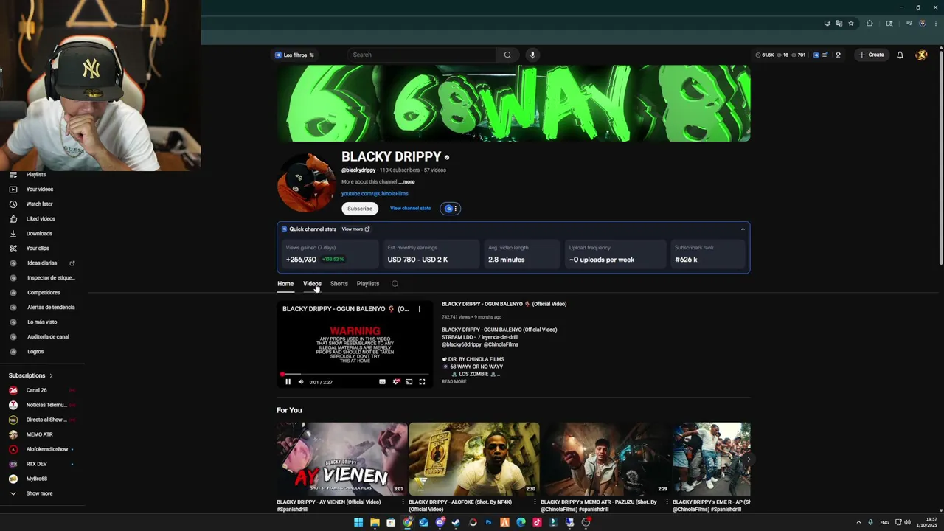
Task: Cast the video to a device
Action: tap(409, 382)
